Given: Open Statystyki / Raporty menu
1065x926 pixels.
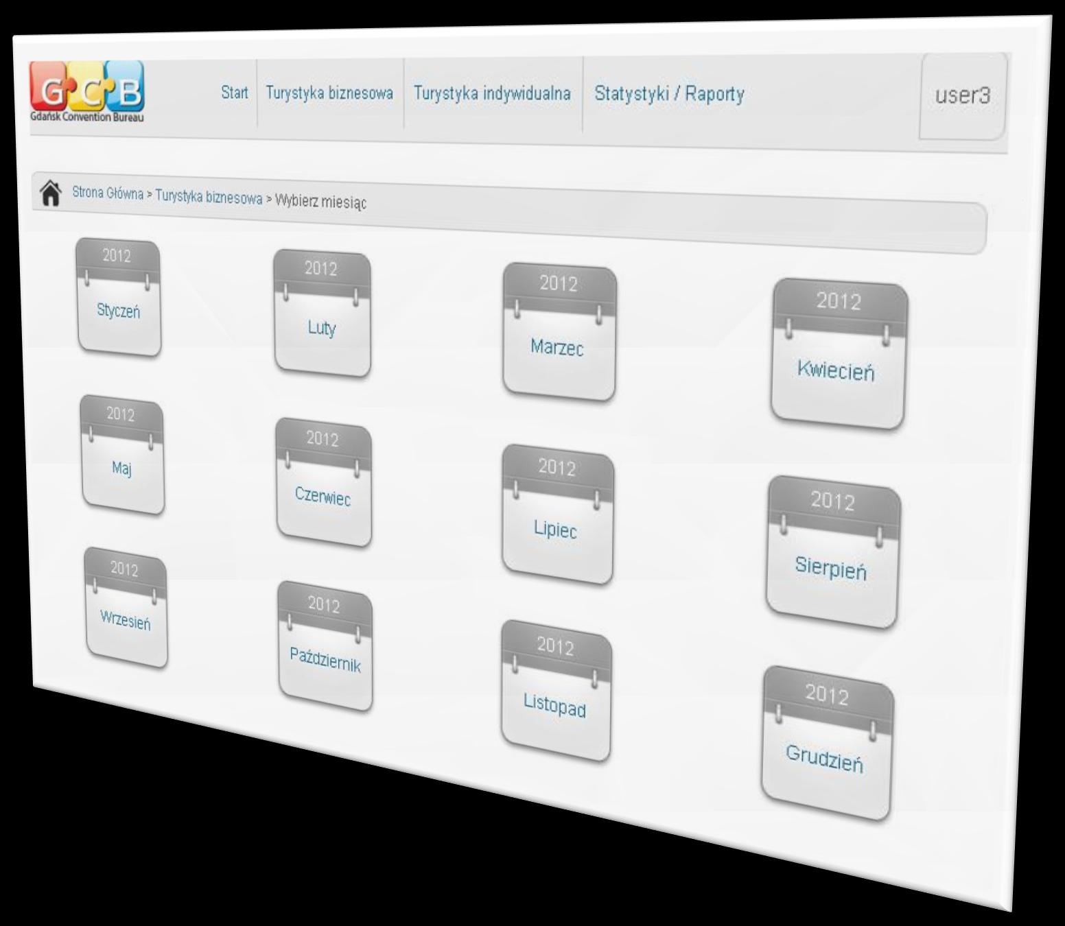Looking at the screenshot, I should tap(669, 93).
